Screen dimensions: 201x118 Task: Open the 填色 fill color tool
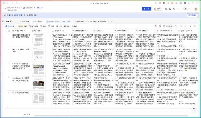[75, 26]
